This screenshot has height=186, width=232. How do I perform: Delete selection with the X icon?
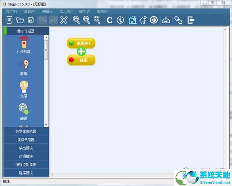click(64, 20)
